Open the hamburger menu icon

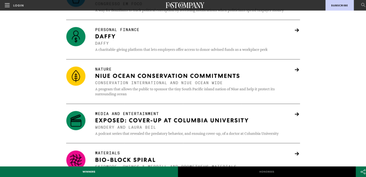pos(7,5)
